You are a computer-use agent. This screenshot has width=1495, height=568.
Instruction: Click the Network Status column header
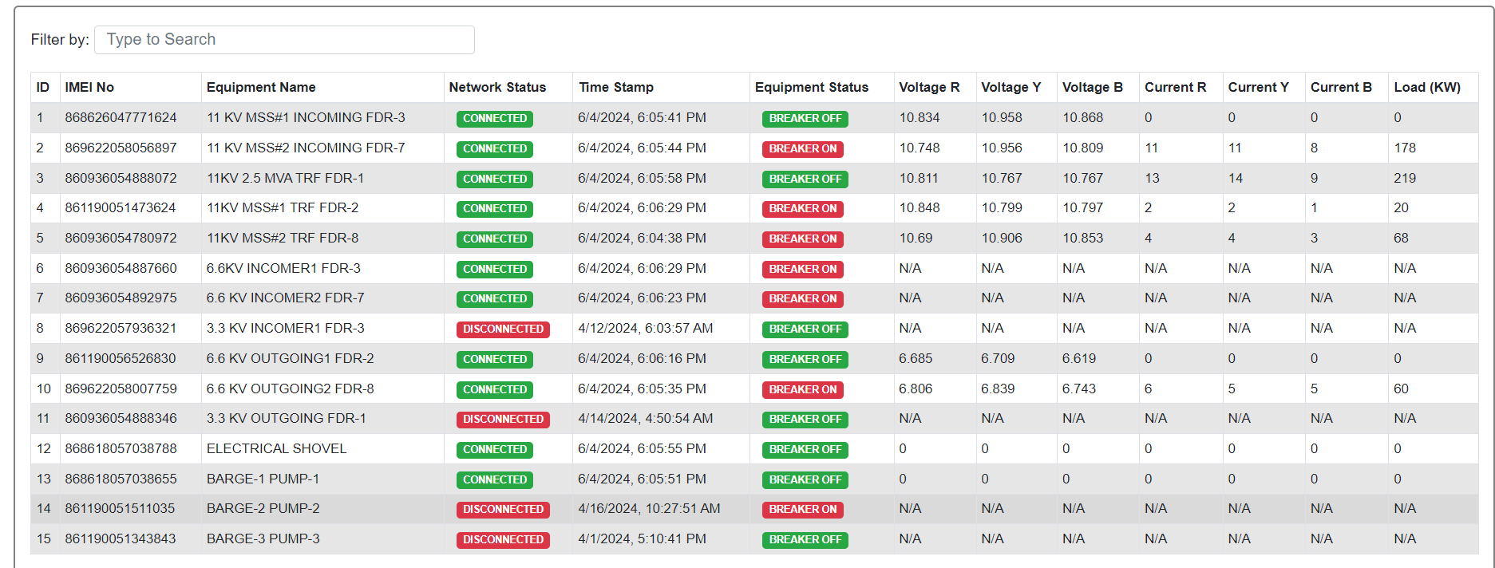(x=497, y=88)
